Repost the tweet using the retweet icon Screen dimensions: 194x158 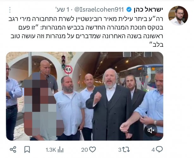click(x=126, y=149)
